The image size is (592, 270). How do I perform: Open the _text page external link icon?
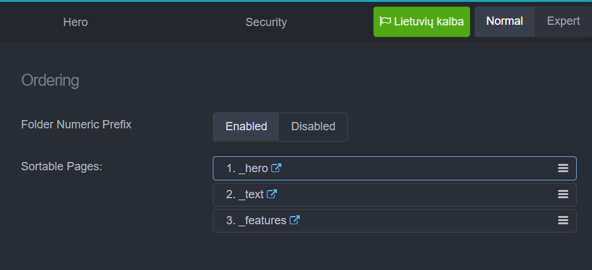coord(272,194)
